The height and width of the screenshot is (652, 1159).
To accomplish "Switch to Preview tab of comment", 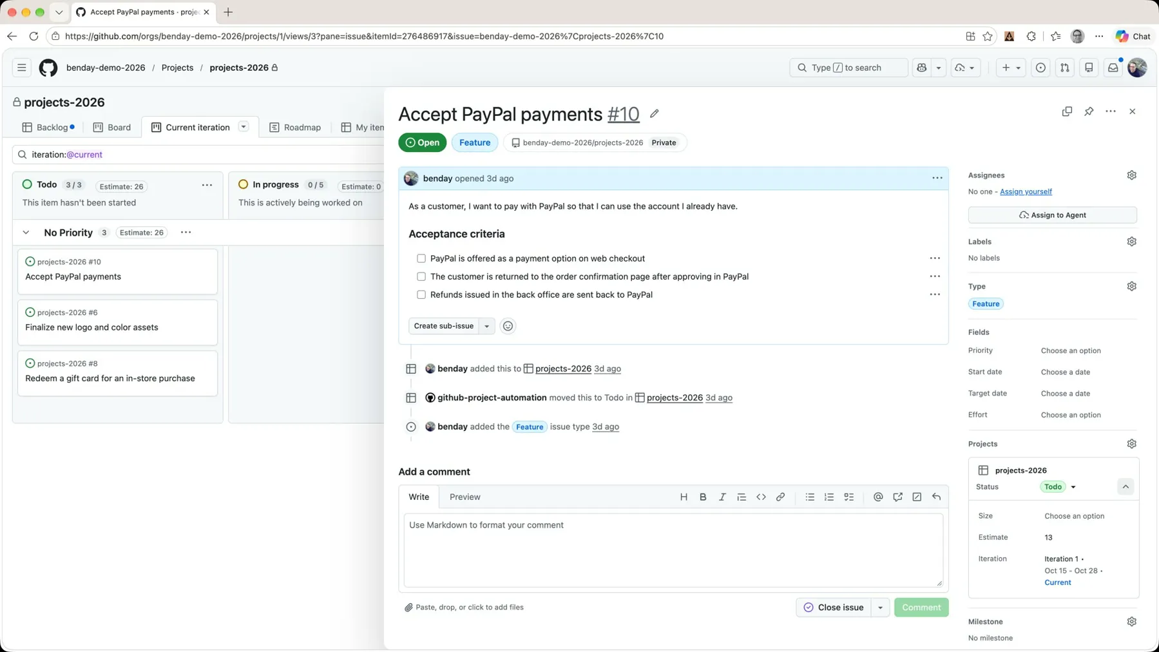I will pos(465,497).
